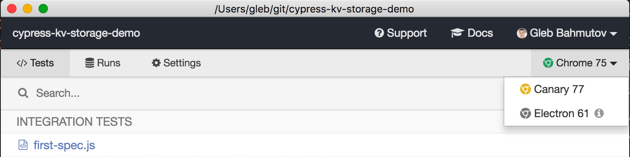Screen dimensions: 630x157
Task: Expand the Gleb Bahmutov user dropdown arrow
Action: point(614,34)
